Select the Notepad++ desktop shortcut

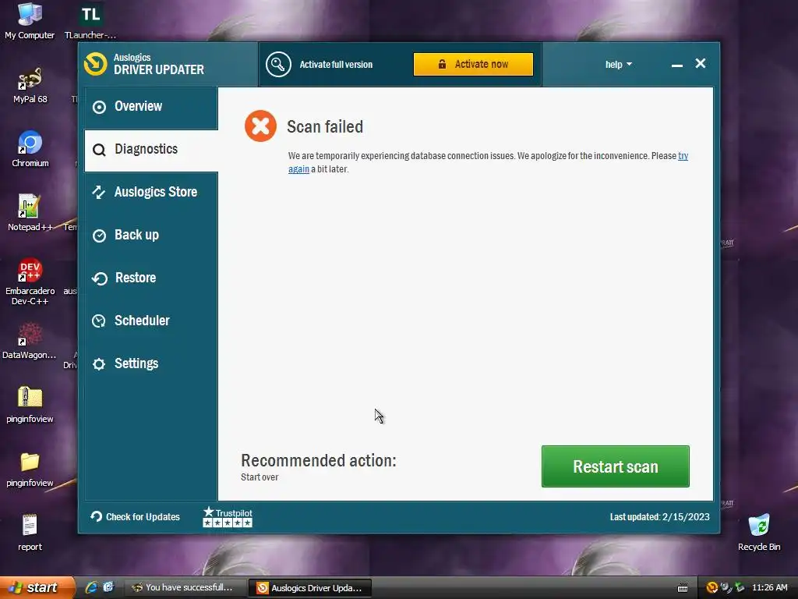(x=30, y=213)
